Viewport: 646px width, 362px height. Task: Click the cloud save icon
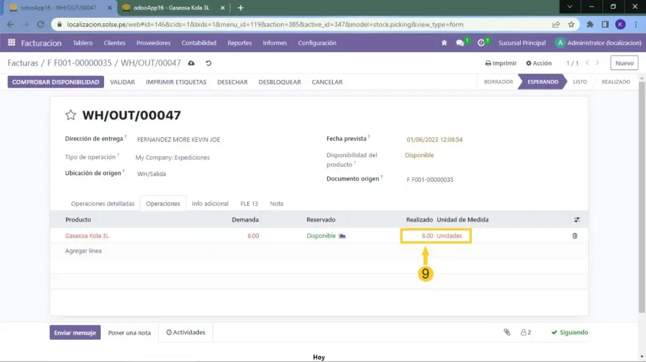192,64
